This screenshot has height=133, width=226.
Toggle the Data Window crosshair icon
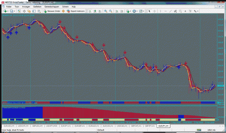[x=24, y=11]
